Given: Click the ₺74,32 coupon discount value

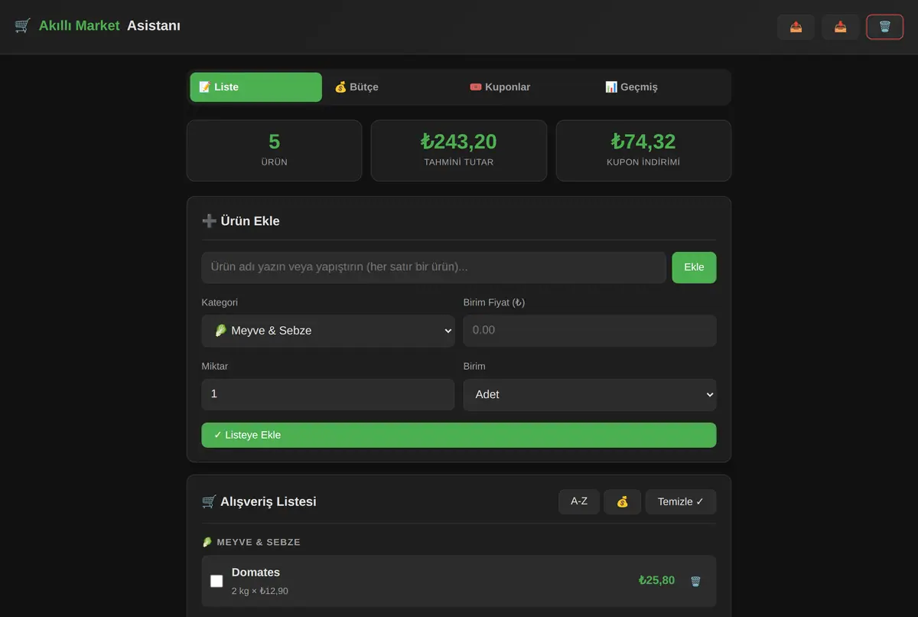Looking at the screenshot, I should [x=643, y=142].
